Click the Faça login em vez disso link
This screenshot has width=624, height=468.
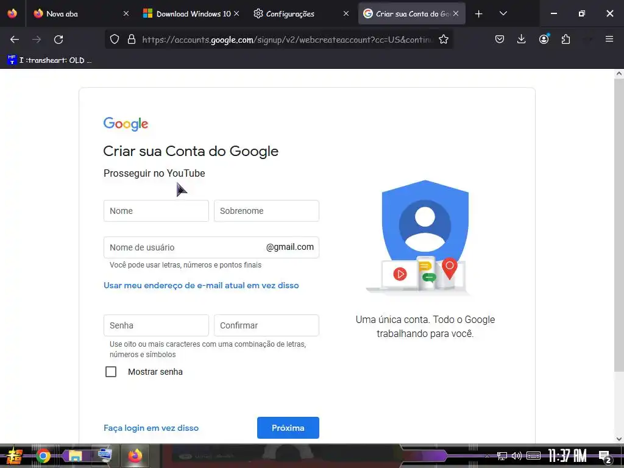[x=151, y=428]
